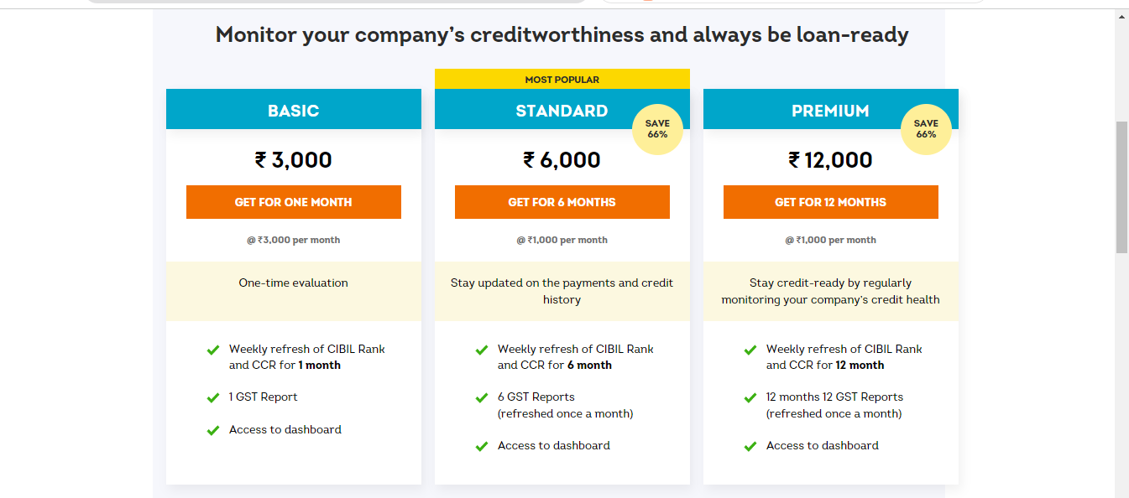Click the GET FOR 12 MONTHS button
The image size is (1129, 498).
click(x=830, y=202)
